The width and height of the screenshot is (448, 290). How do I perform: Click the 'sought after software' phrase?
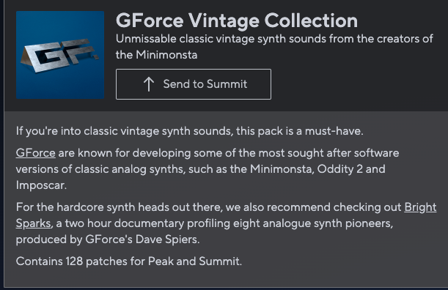click(x=343, y=153)
